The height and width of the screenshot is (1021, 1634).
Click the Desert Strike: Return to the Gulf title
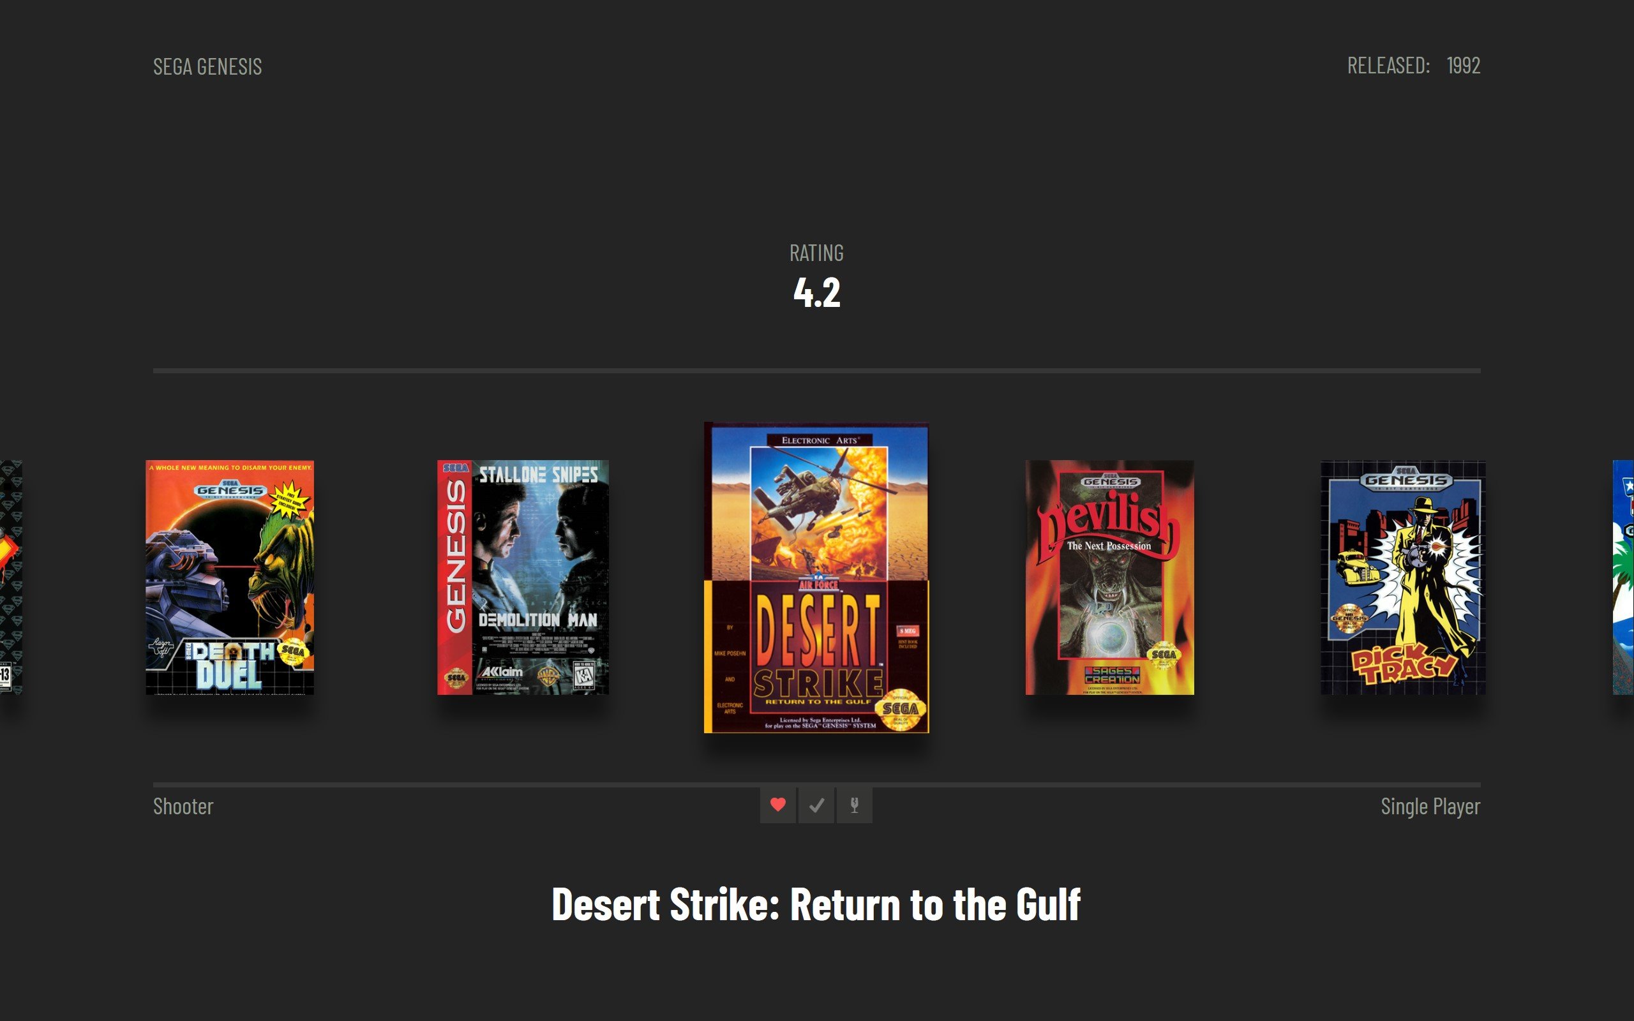tap(816, 904)
